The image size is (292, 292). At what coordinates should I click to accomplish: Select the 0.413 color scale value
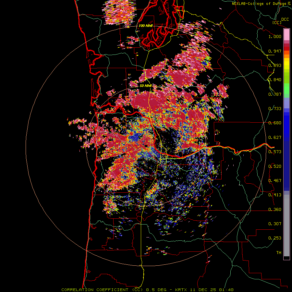(275, 195)
